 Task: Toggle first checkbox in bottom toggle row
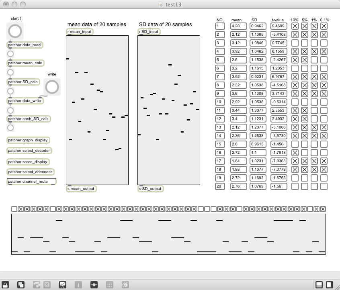click(x=14, y=209)
